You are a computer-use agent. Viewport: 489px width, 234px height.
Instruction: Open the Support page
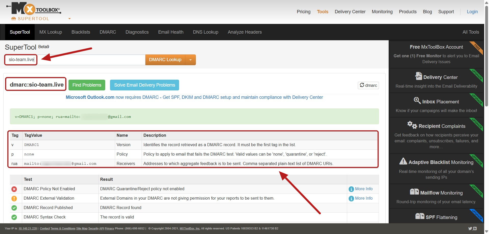coord(446,12)
